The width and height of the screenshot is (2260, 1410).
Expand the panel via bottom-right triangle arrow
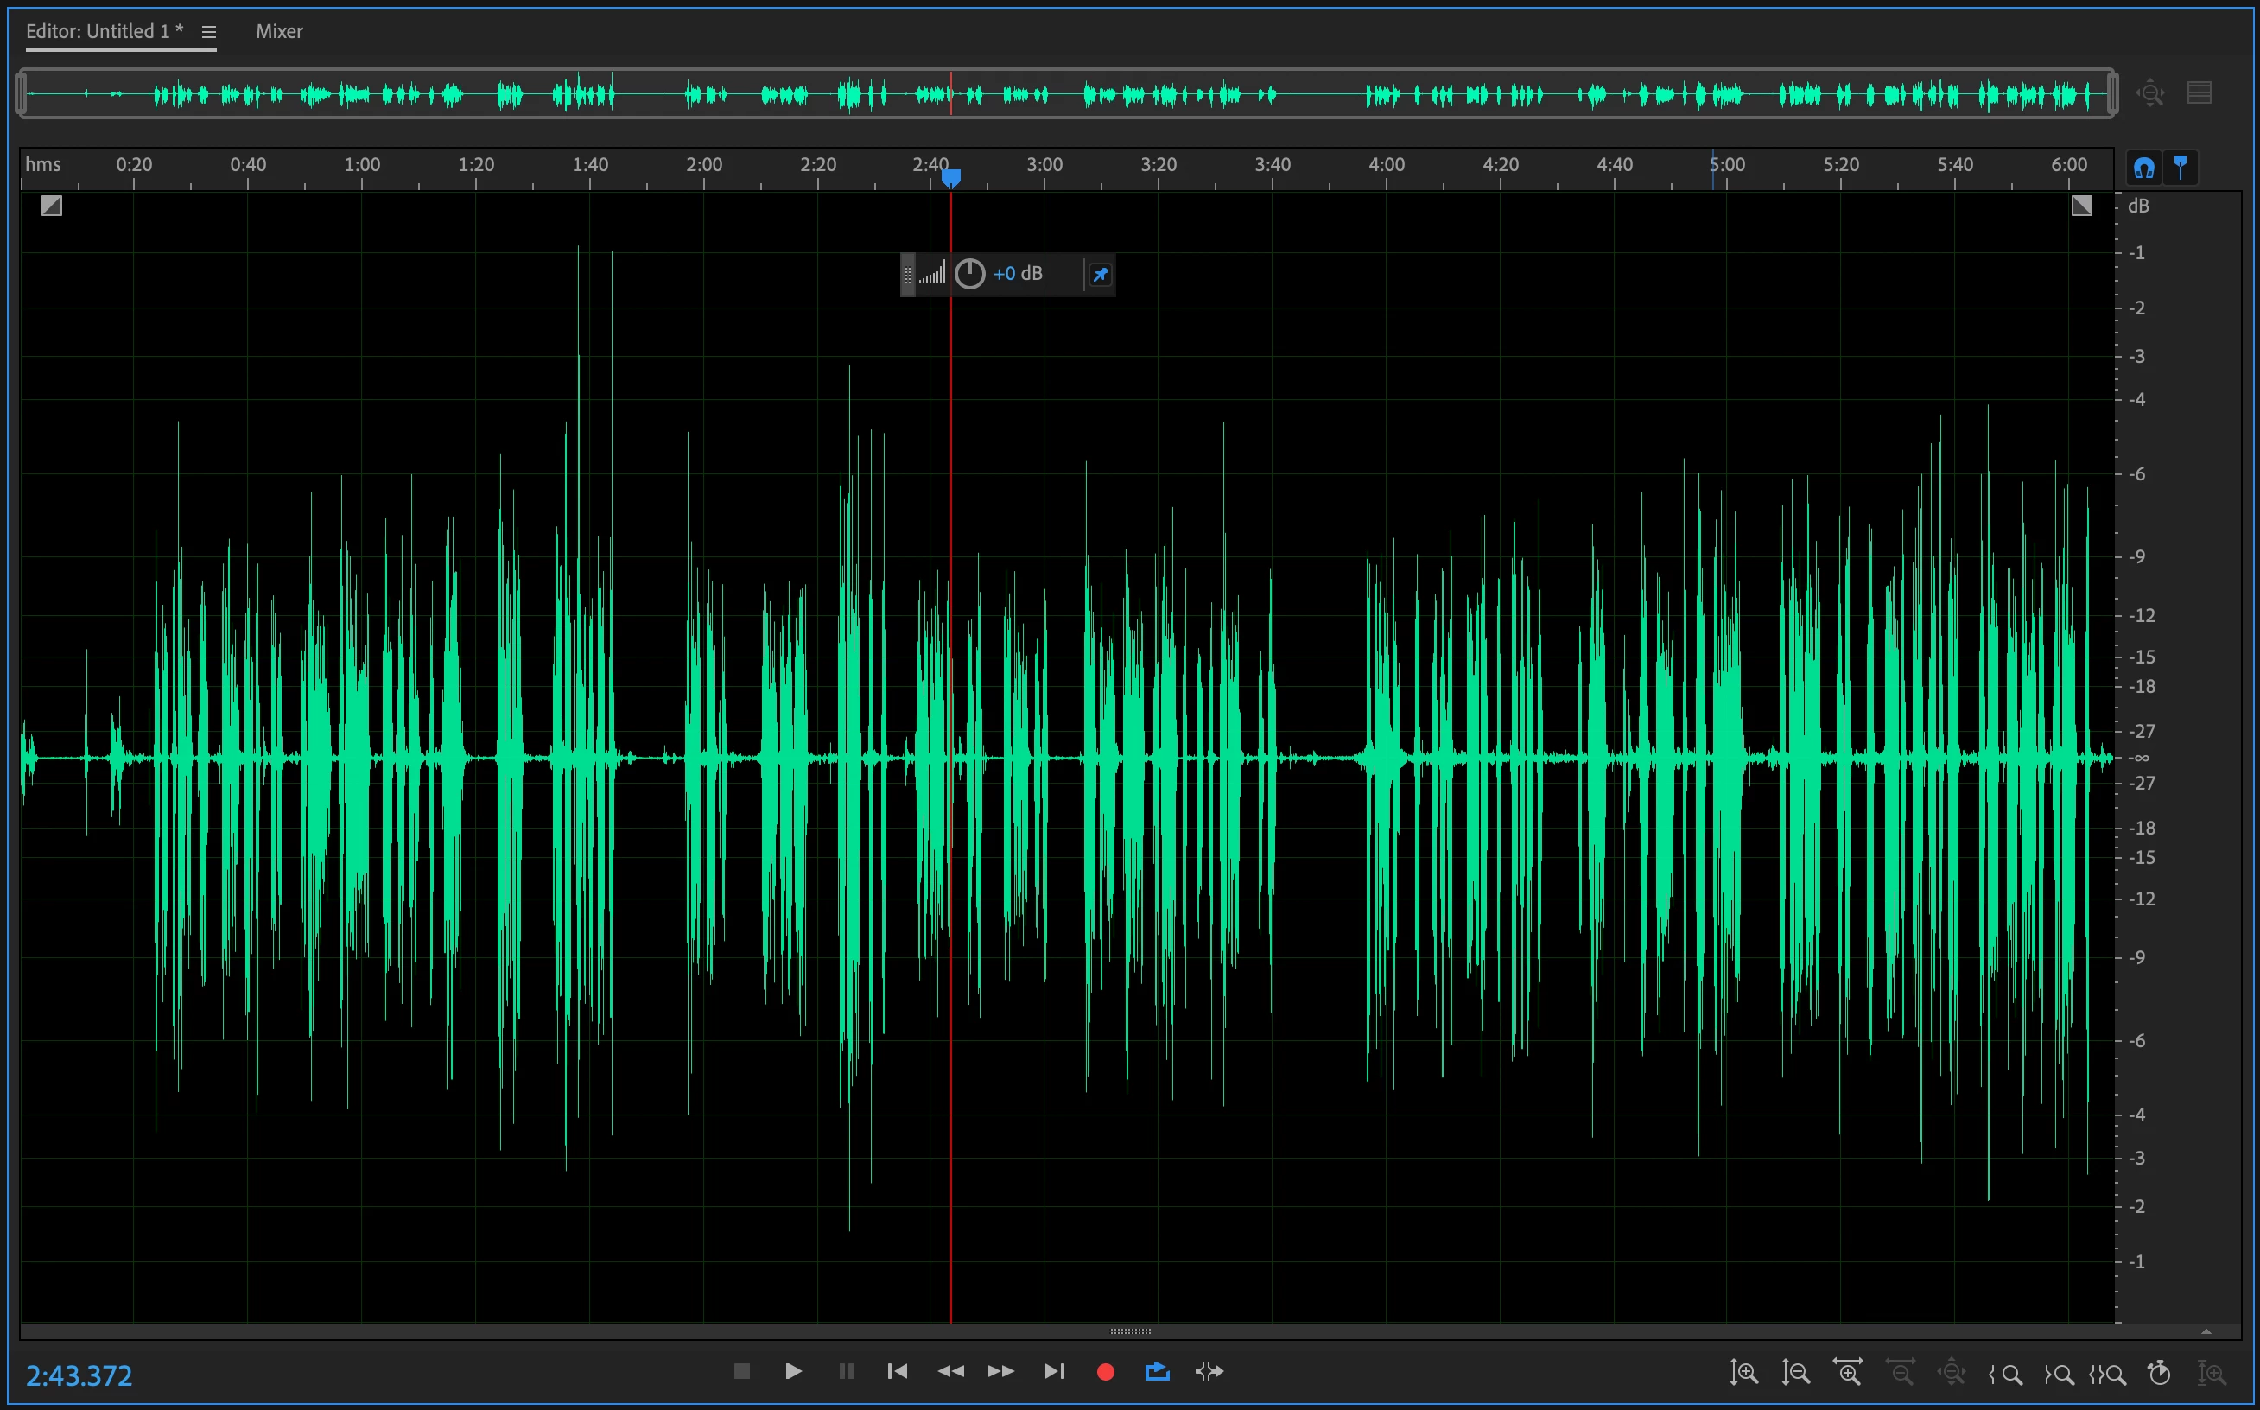(x=2206, y=1331)
